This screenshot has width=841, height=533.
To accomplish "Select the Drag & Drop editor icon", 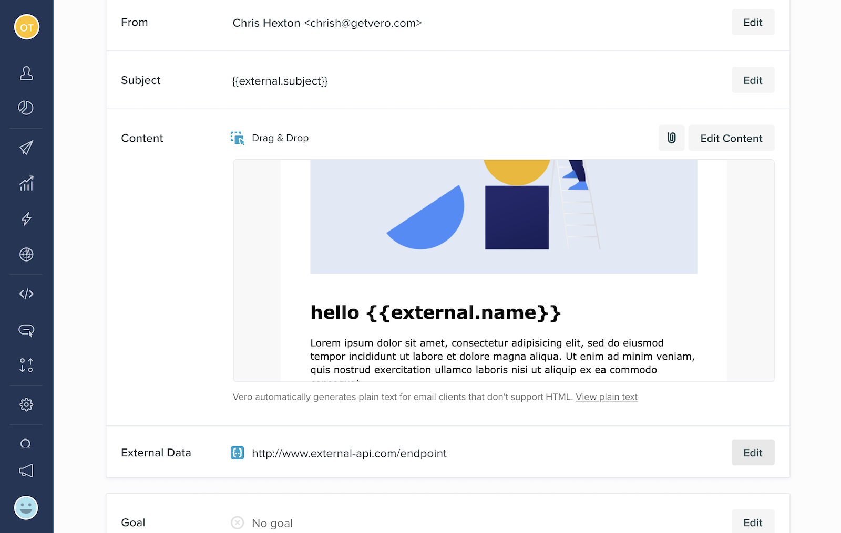I will pos(238,138).
